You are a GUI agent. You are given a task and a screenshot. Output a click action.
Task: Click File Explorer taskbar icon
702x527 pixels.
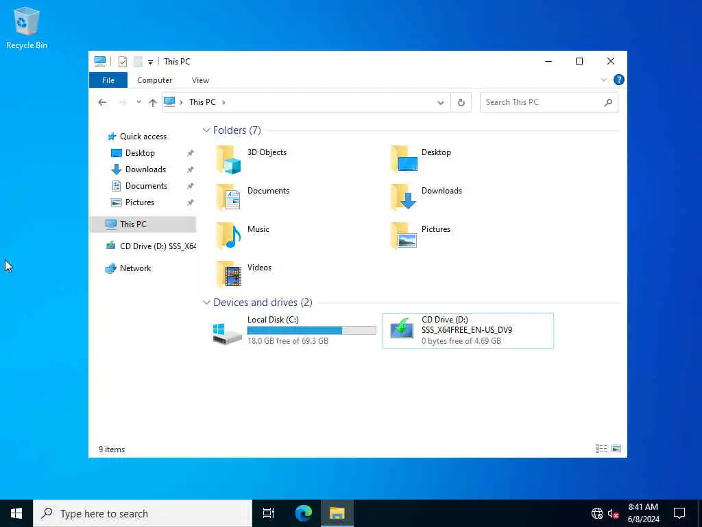(337, 513)
